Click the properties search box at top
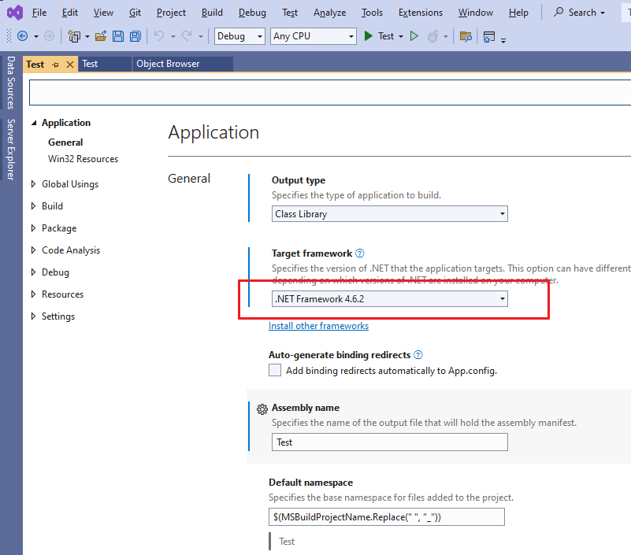Viewport: 631px width, 555px height. pos(330,93)
